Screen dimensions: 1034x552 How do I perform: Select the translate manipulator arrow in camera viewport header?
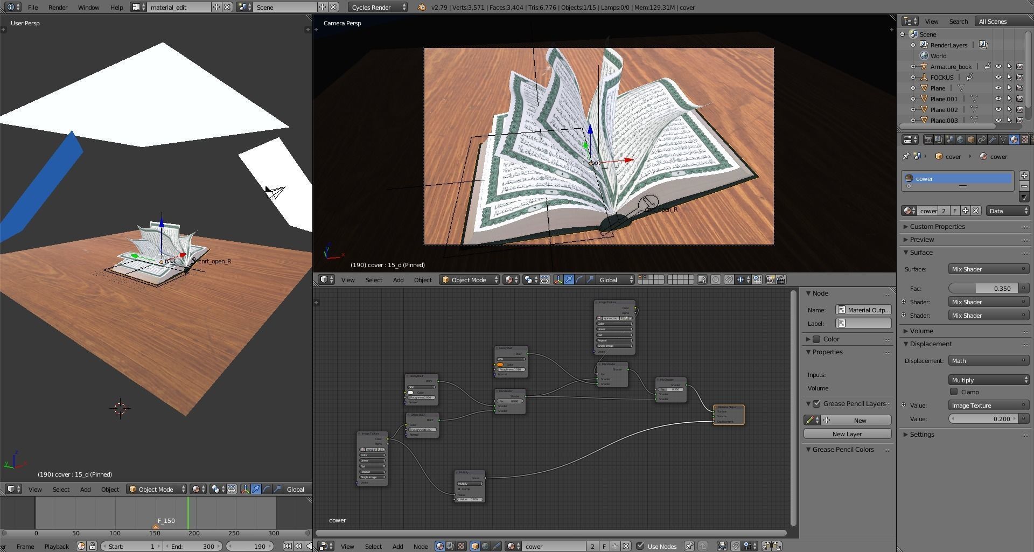(x=569, y=280)
